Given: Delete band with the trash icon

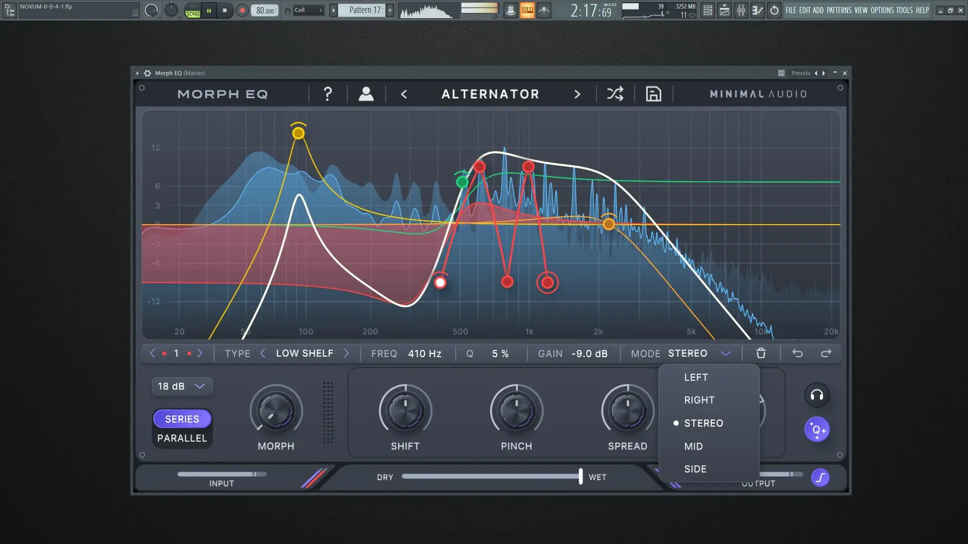Looking at the screenshot, I should (761, 354).
